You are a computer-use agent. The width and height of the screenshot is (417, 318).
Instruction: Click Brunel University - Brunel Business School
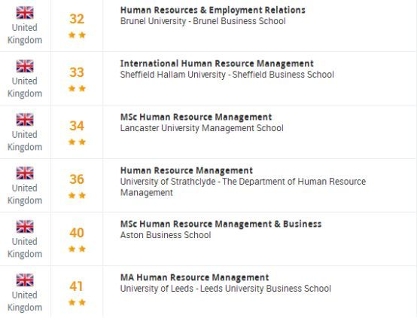click(x=203, y=21)
